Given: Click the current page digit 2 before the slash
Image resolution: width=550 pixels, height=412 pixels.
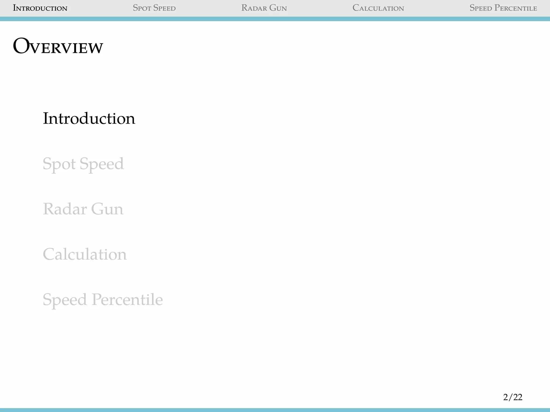Looking at the screenshot, I should click(x=506, y=397).
